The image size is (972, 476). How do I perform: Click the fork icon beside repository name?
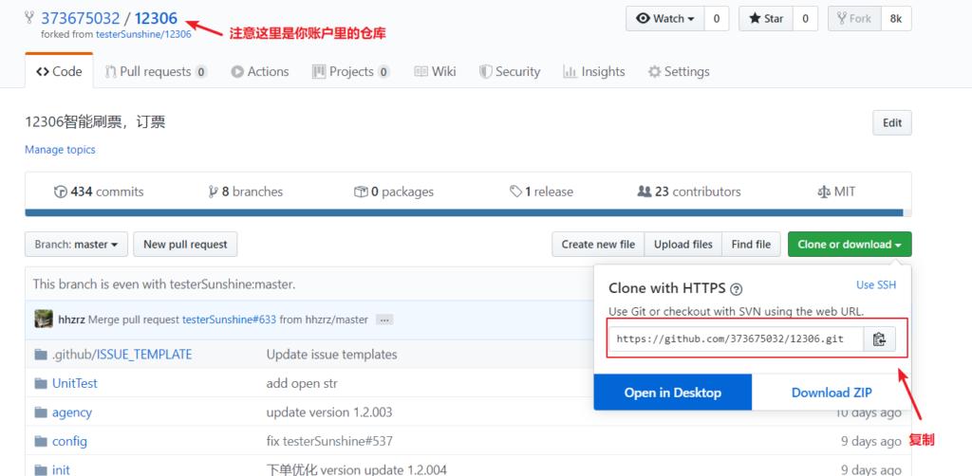point(29,18)
